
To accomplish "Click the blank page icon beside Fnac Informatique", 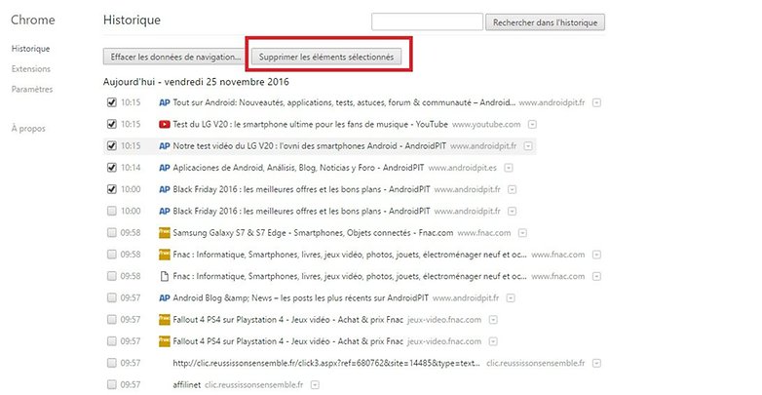I will pos(165,276).
